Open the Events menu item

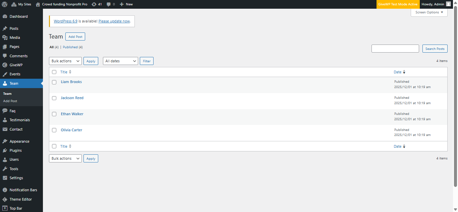pos(15,74)
